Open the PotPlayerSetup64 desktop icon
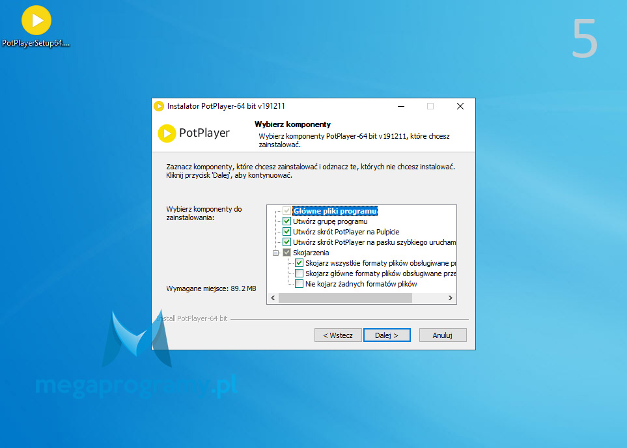 point(36,27)
